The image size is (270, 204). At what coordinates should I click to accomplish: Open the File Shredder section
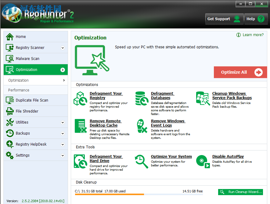point(36,111)
